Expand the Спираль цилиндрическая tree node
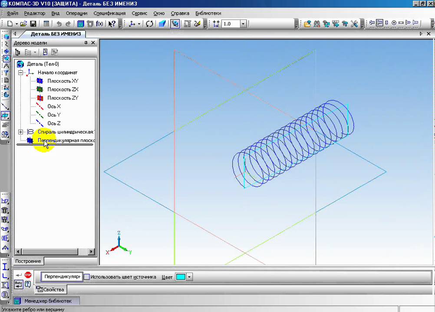Screen dimensions: 435x312 pos(21,132)
